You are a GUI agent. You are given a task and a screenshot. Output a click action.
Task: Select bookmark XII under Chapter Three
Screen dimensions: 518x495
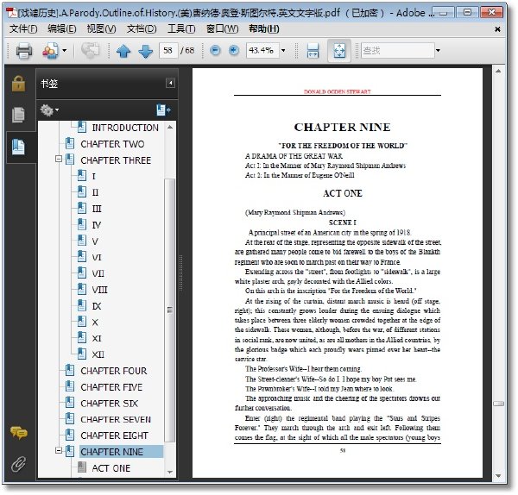click(98, 355)
